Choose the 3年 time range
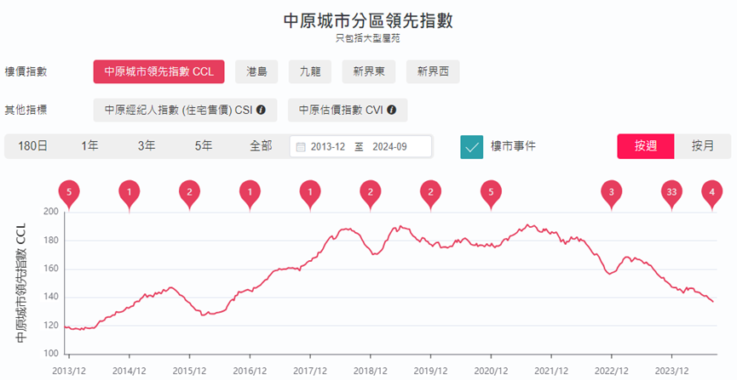Viewport: 737px width, 380px height. click(x=147, y=146)
